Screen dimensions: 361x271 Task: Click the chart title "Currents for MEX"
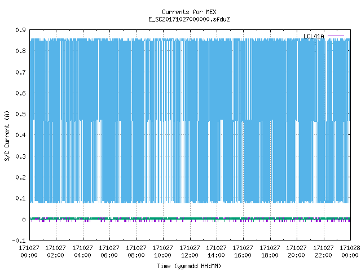point(189,12)
